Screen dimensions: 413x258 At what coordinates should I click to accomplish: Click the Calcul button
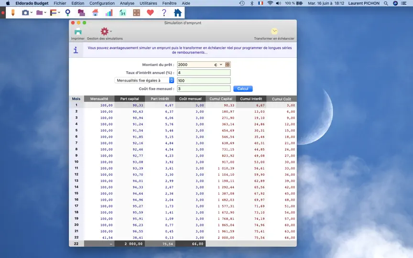click(243, 89)
